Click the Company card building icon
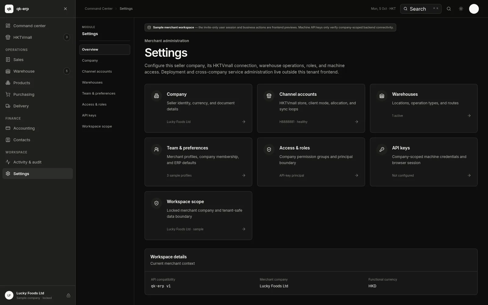488x305 pixels. point(156,96)
